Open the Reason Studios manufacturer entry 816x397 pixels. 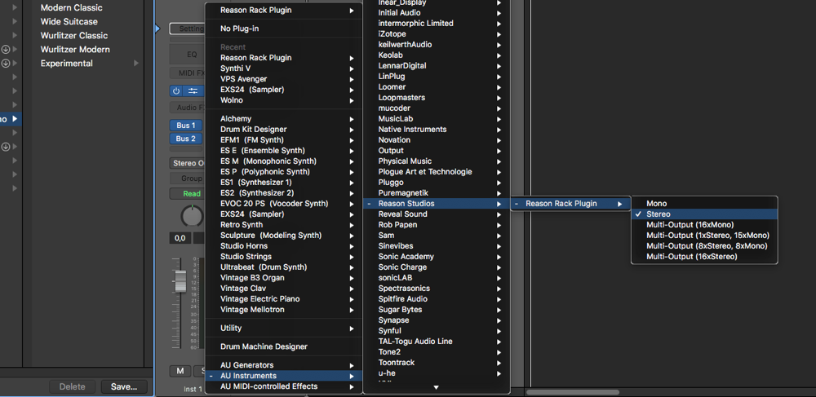pyautogui.click(x=436, y=204)
